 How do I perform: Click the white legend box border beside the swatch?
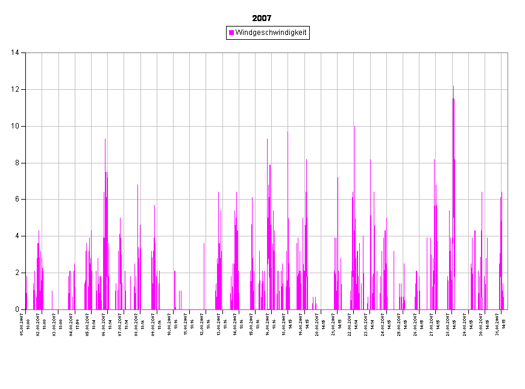point(227,33)
